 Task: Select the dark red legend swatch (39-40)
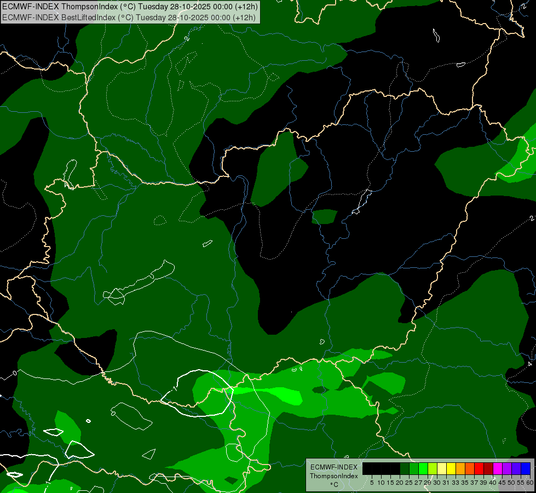(488, 468)
